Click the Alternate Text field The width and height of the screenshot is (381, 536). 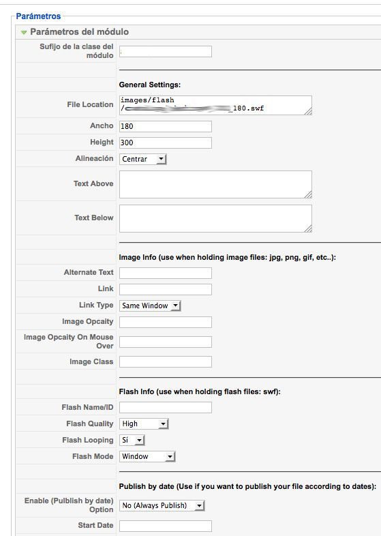(x=166, y=273)
